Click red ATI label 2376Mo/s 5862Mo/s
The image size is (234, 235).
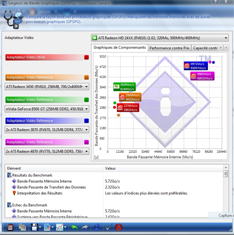point(128,108)
